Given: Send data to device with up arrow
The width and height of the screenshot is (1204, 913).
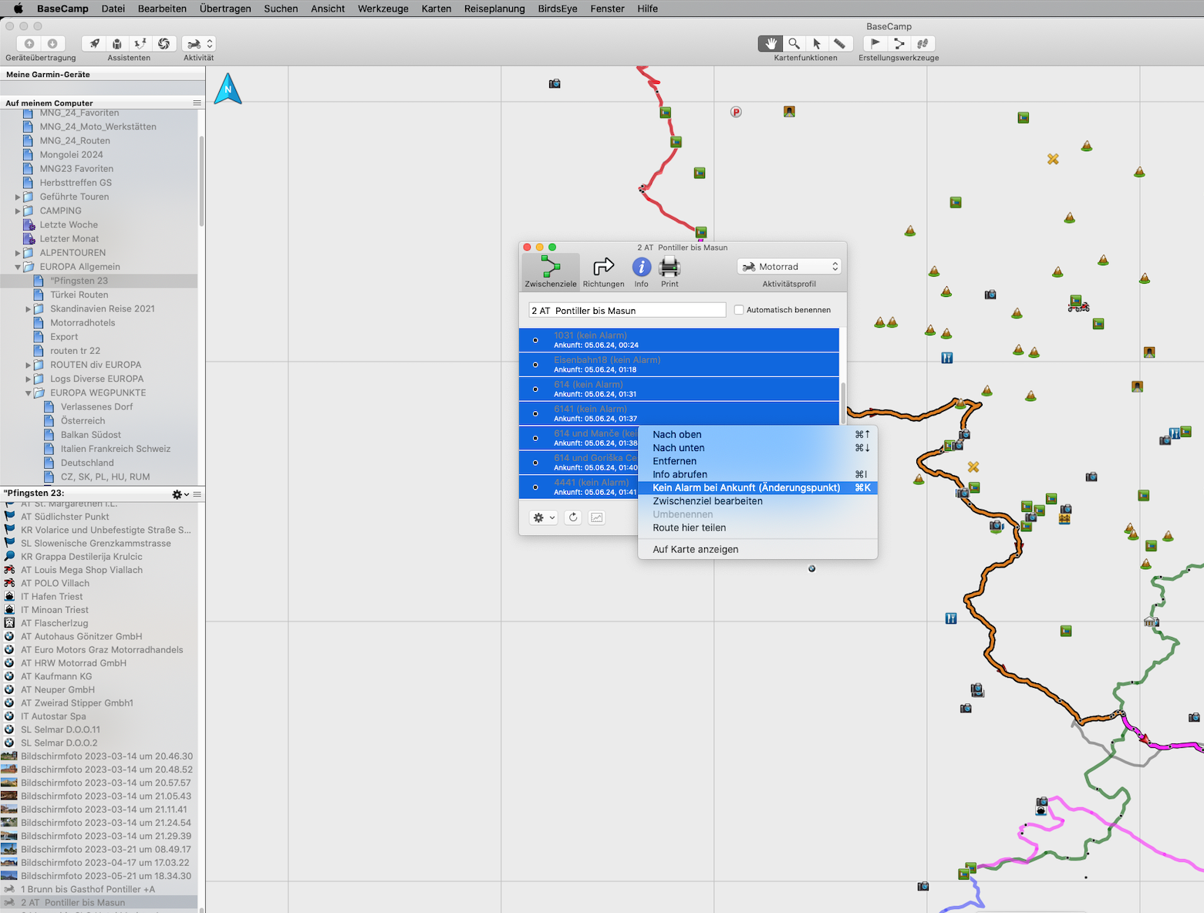Looking at the screenshot, I should (29, 44).
